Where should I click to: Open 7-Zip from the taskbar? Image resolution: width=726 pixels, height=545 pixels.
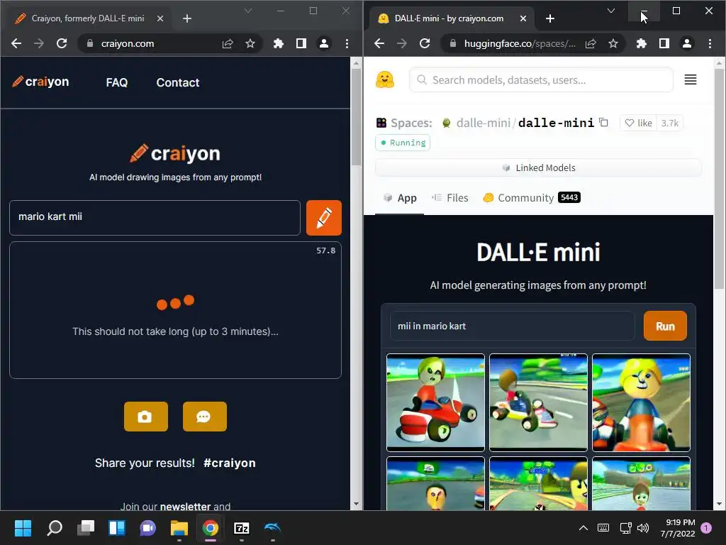pyautogui.click(x=242, y=528)
